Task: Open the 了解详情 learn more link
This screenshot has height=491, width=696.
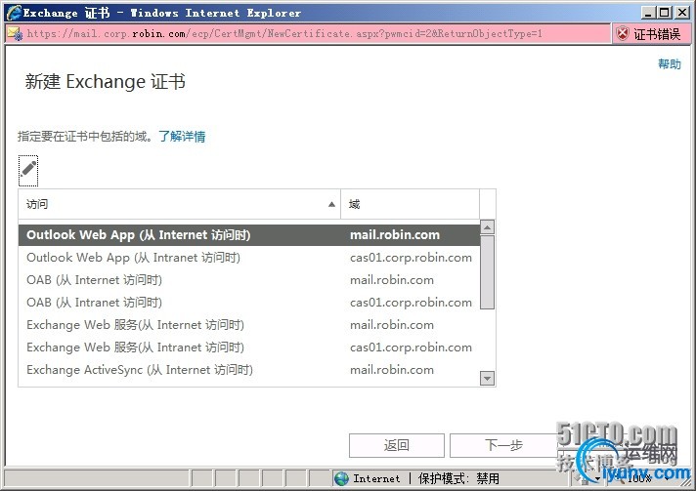Action: tap(182, 136)
